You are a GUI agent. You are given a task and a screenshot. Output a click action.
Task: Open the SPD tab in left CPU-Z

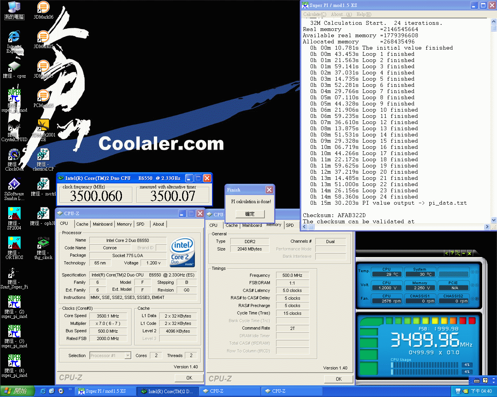(140, 224)
